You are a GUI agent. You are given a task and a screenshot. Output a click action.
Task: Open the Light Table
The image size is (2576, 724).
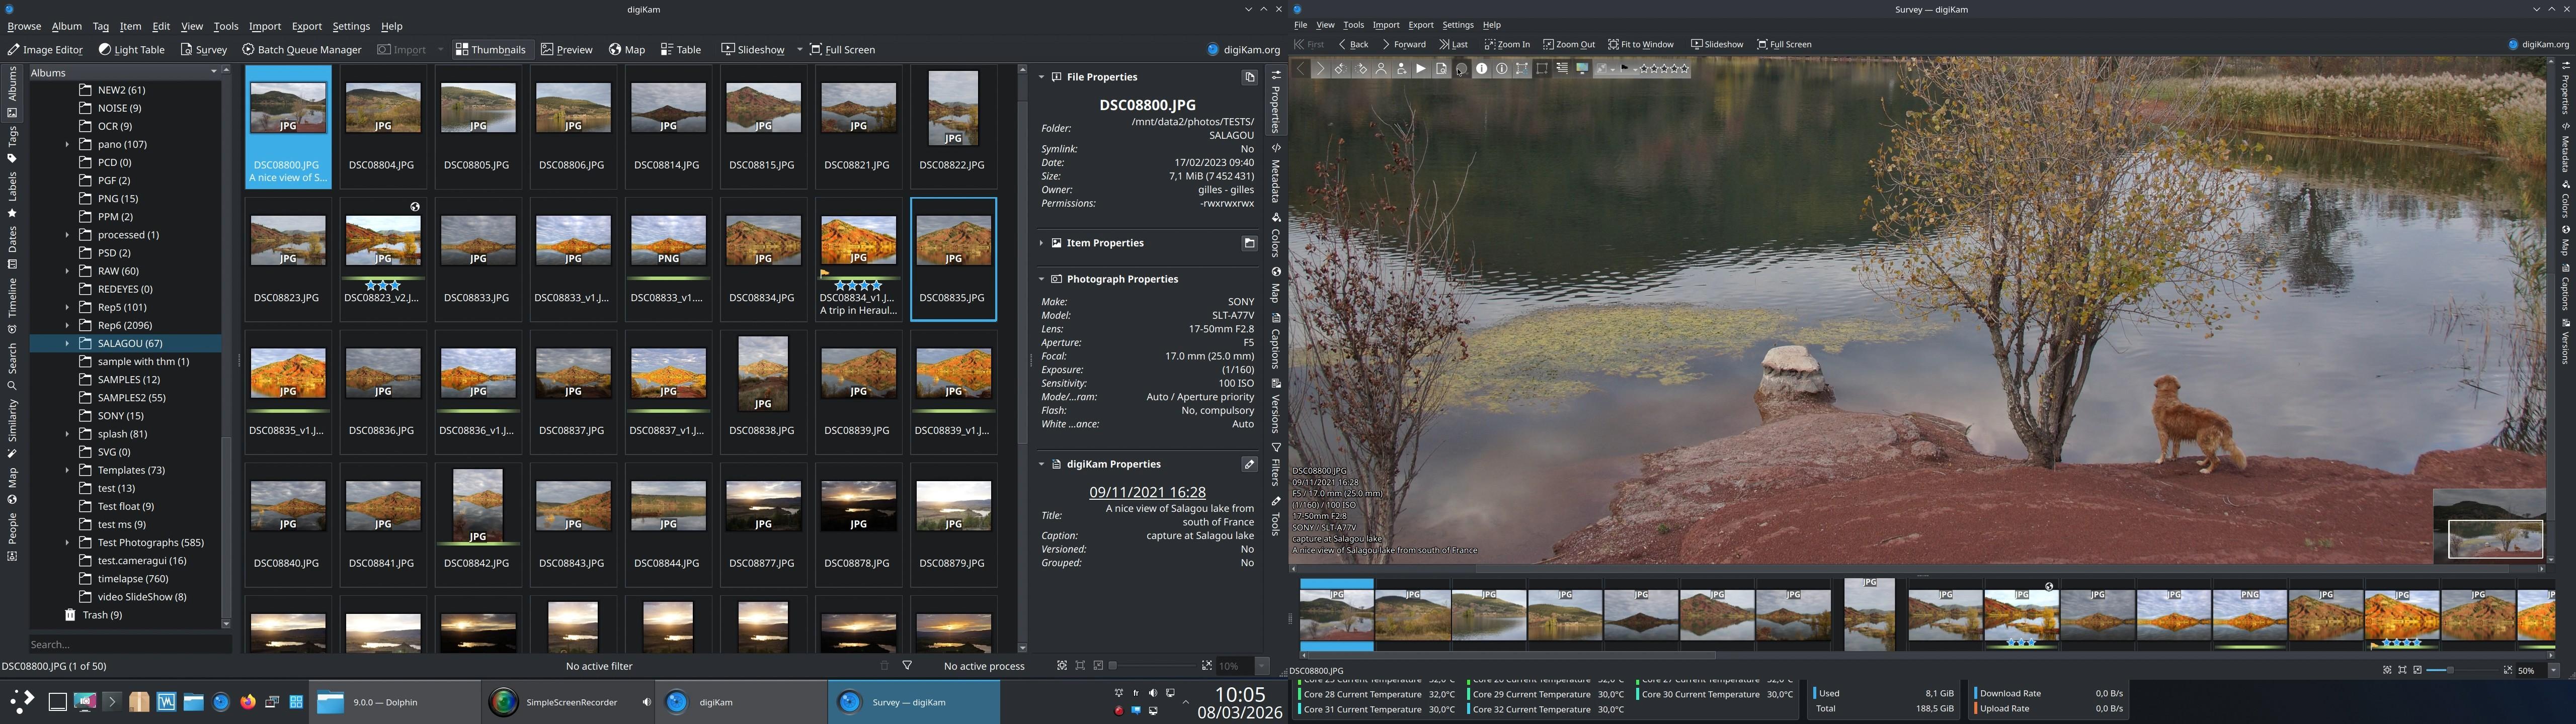click(x=131, y=49)
